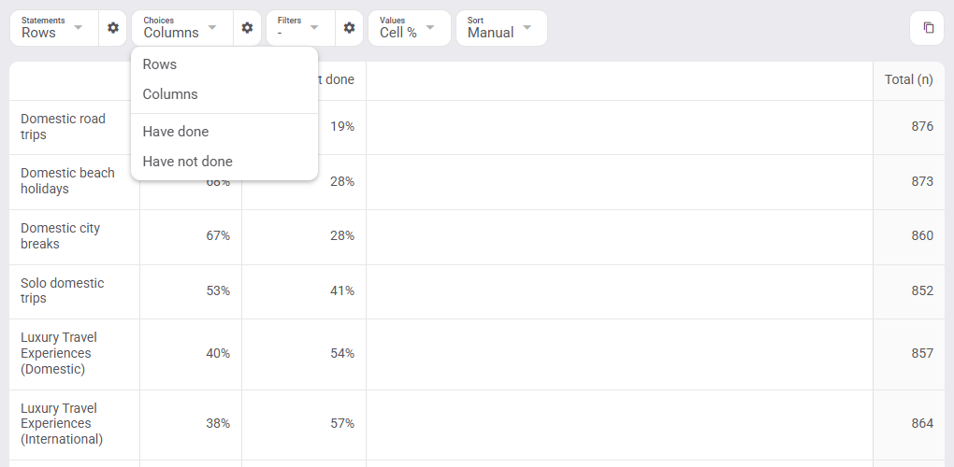
Task: Open Statements settings gear icon
Action: (x=113, y=28)
